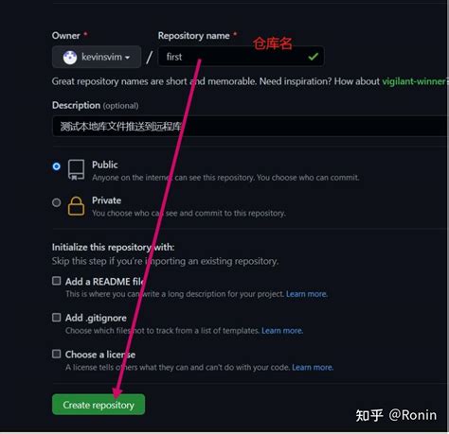The image size is (449, 434).
Task: Open Learn more link for README
Action: tap(307, 294)
